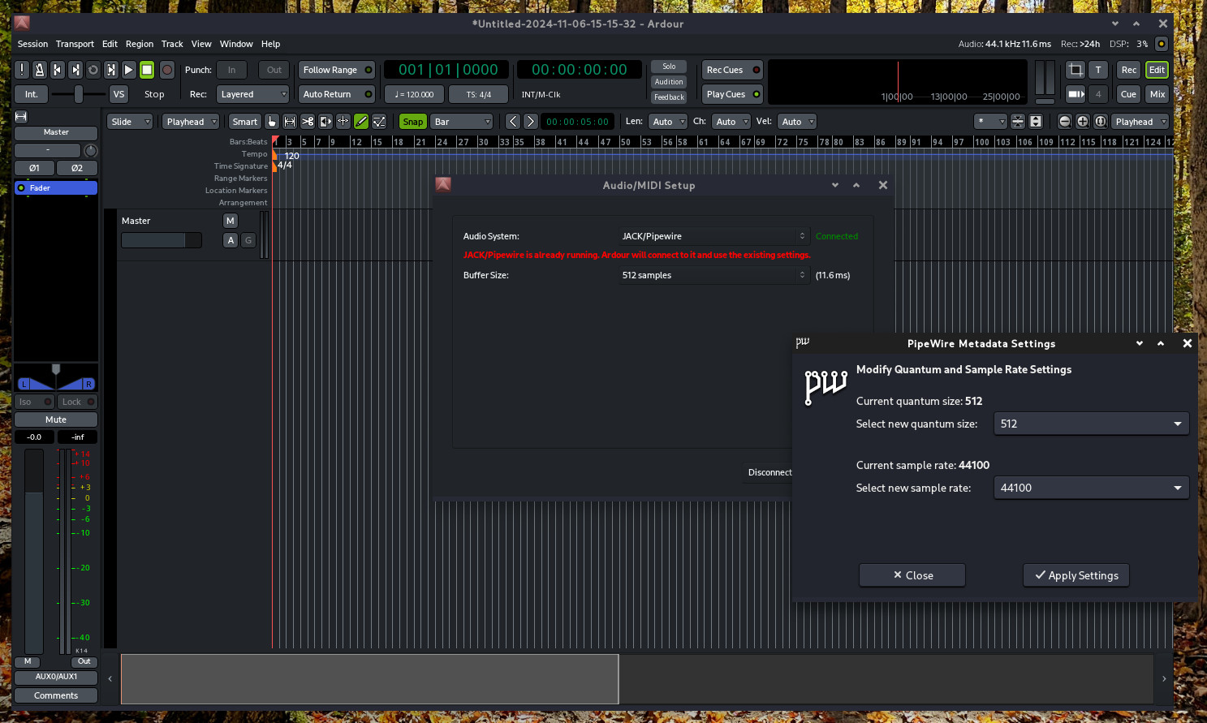1207x723 pixels.
Task: Click the green stop transport button
Action: [147, 70]
